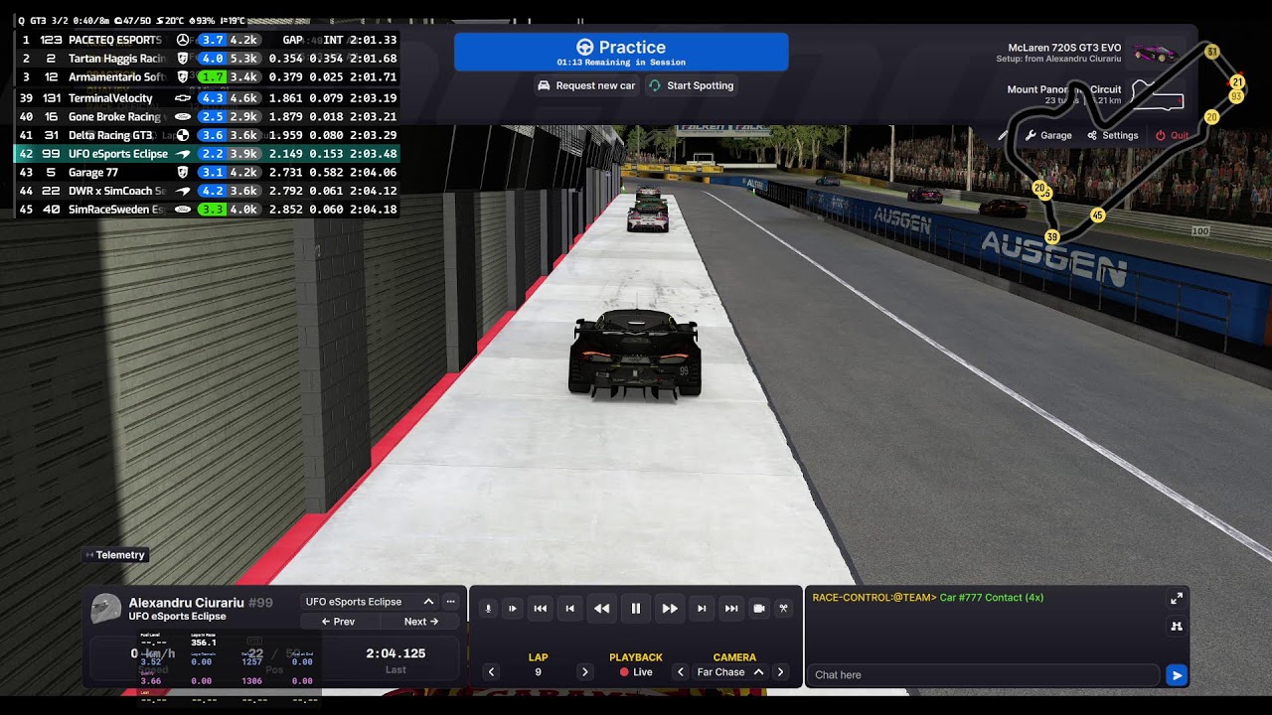Select the PACETEQ ESPORTS standings row
The height and width of the screenshot is (715, 1272).
(x=207, y=40)
